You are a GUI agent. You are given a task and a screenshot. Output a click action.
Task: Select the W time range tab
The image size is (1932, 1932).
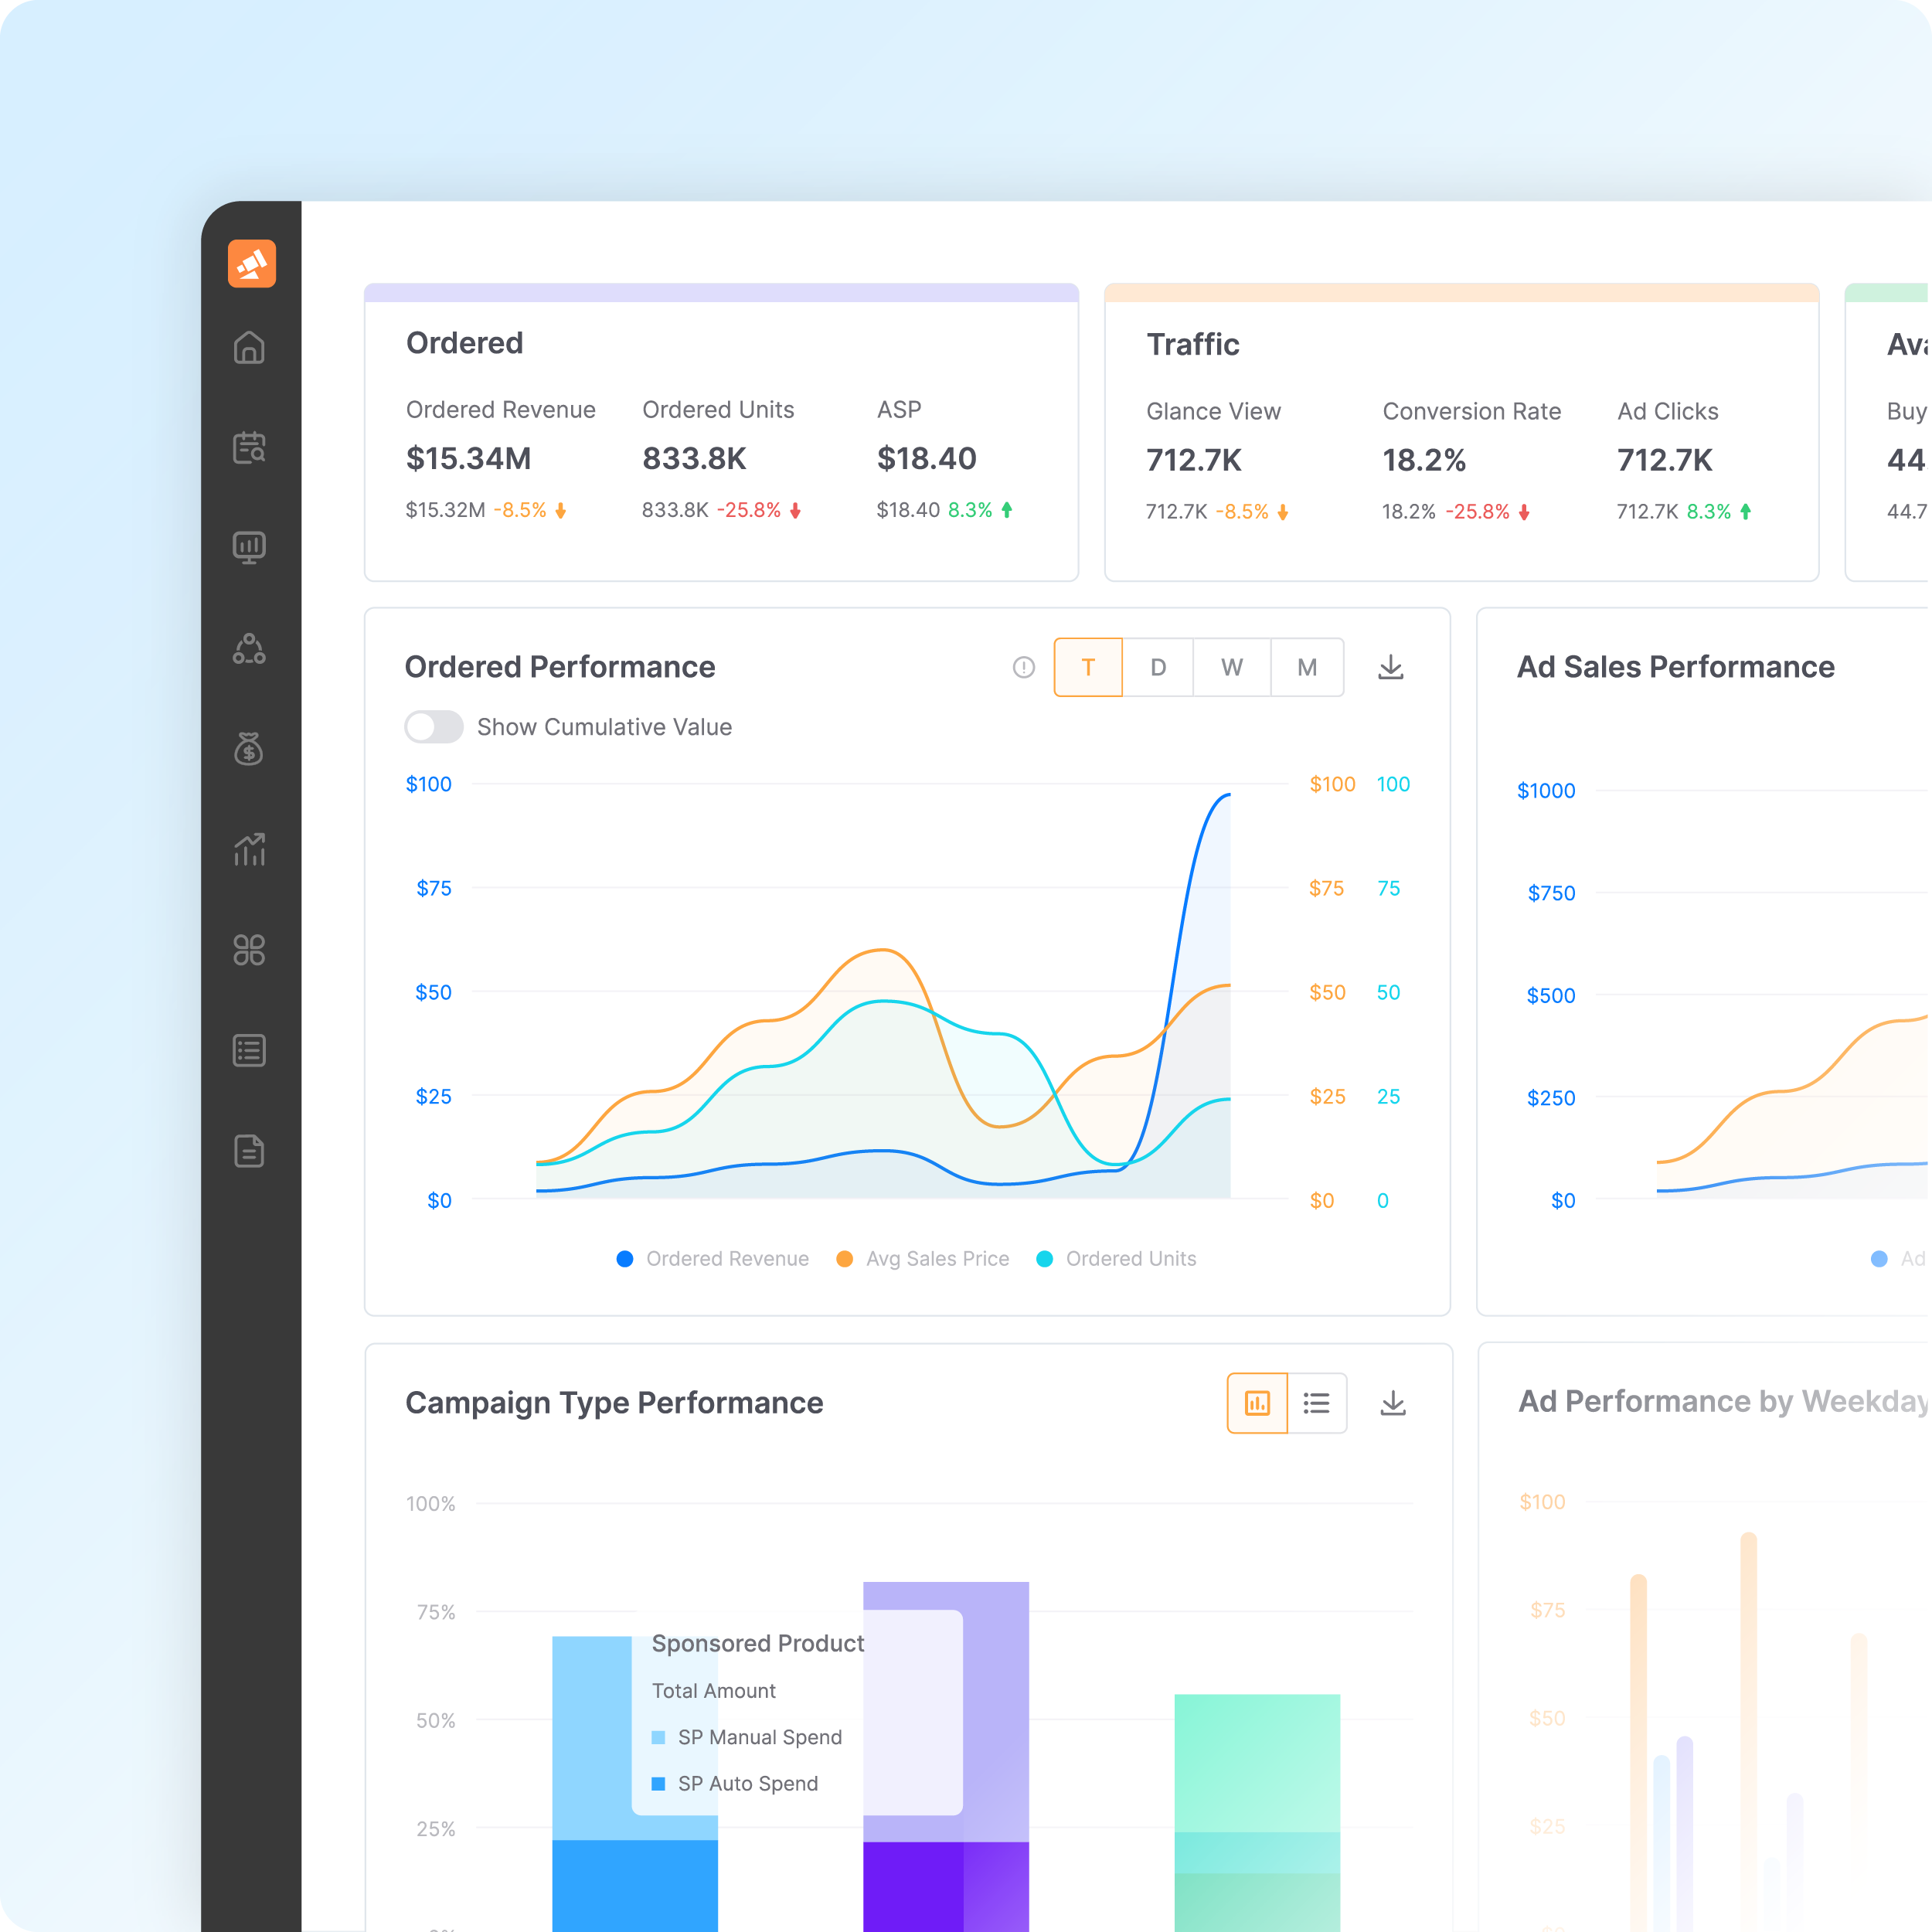(1232, 667)
